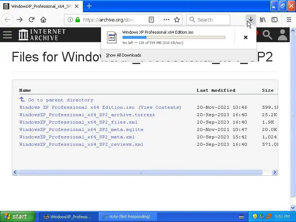Click the security shield tray icon
Image resolution: width=296 pixels, height=222 pixels.
(x=255, y=216)
